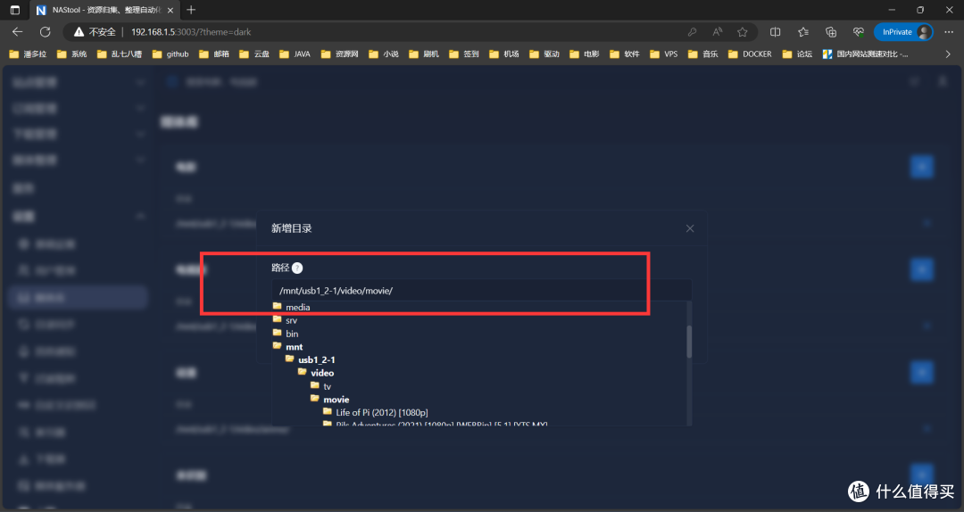
Task: Show more bookmarks chevron
Action: (x=948, y=54)
